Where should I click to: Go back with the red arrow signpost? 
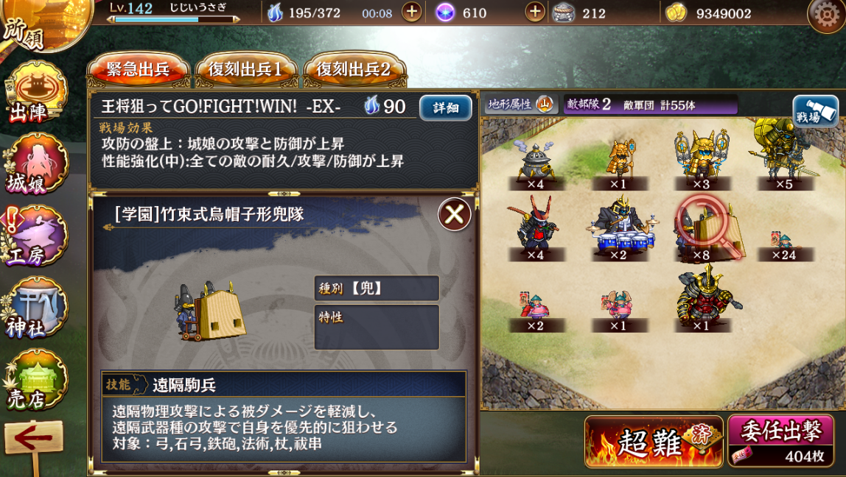(33, 439)
